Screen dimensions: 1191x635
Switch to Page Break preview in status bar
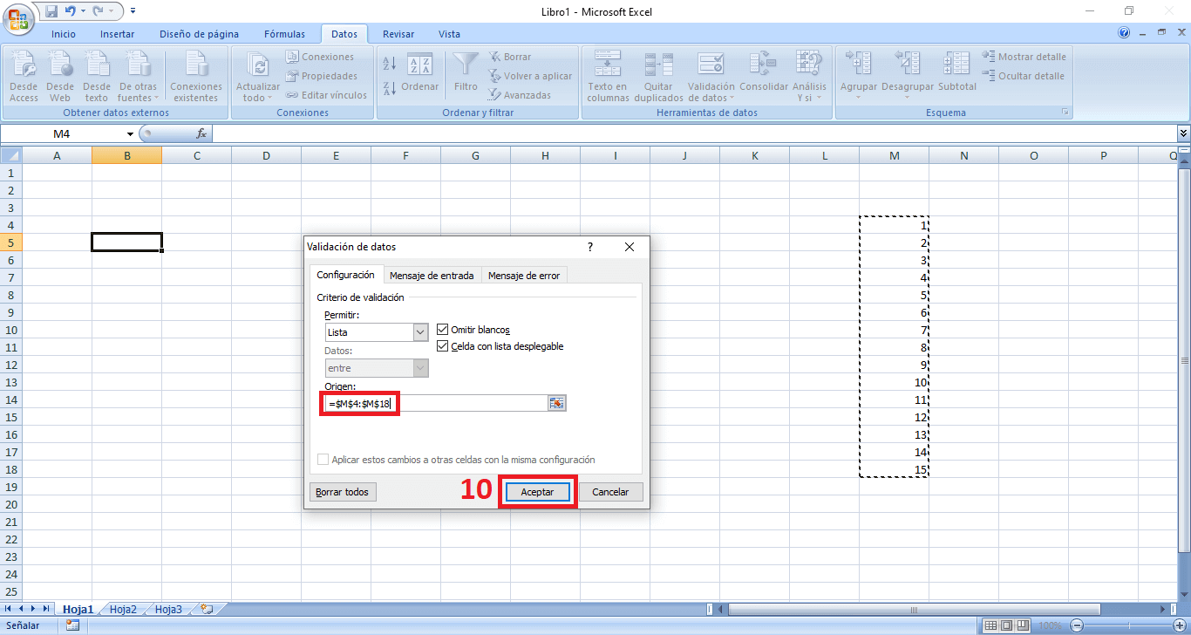point(1022,626)
